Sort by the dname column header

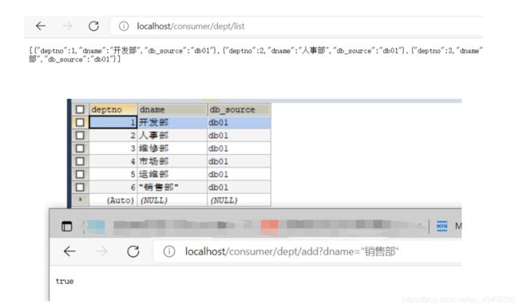pos(172,109)
